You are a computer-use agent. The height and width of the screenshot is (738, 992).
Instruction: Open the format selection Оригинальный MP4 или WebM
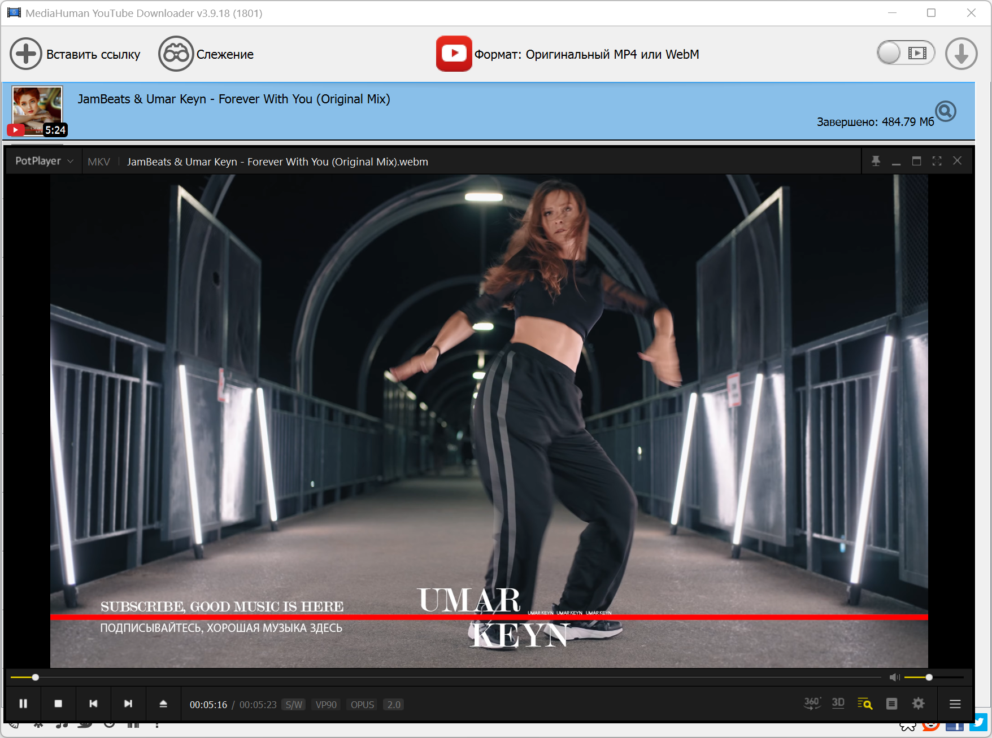coord(586,54)
